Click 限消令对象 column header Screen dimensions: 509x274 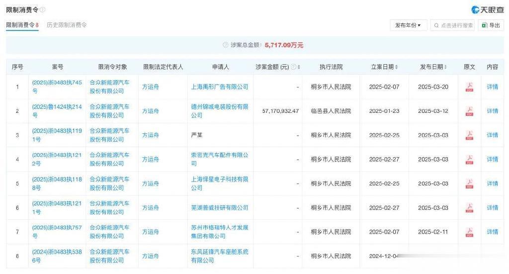113,67
